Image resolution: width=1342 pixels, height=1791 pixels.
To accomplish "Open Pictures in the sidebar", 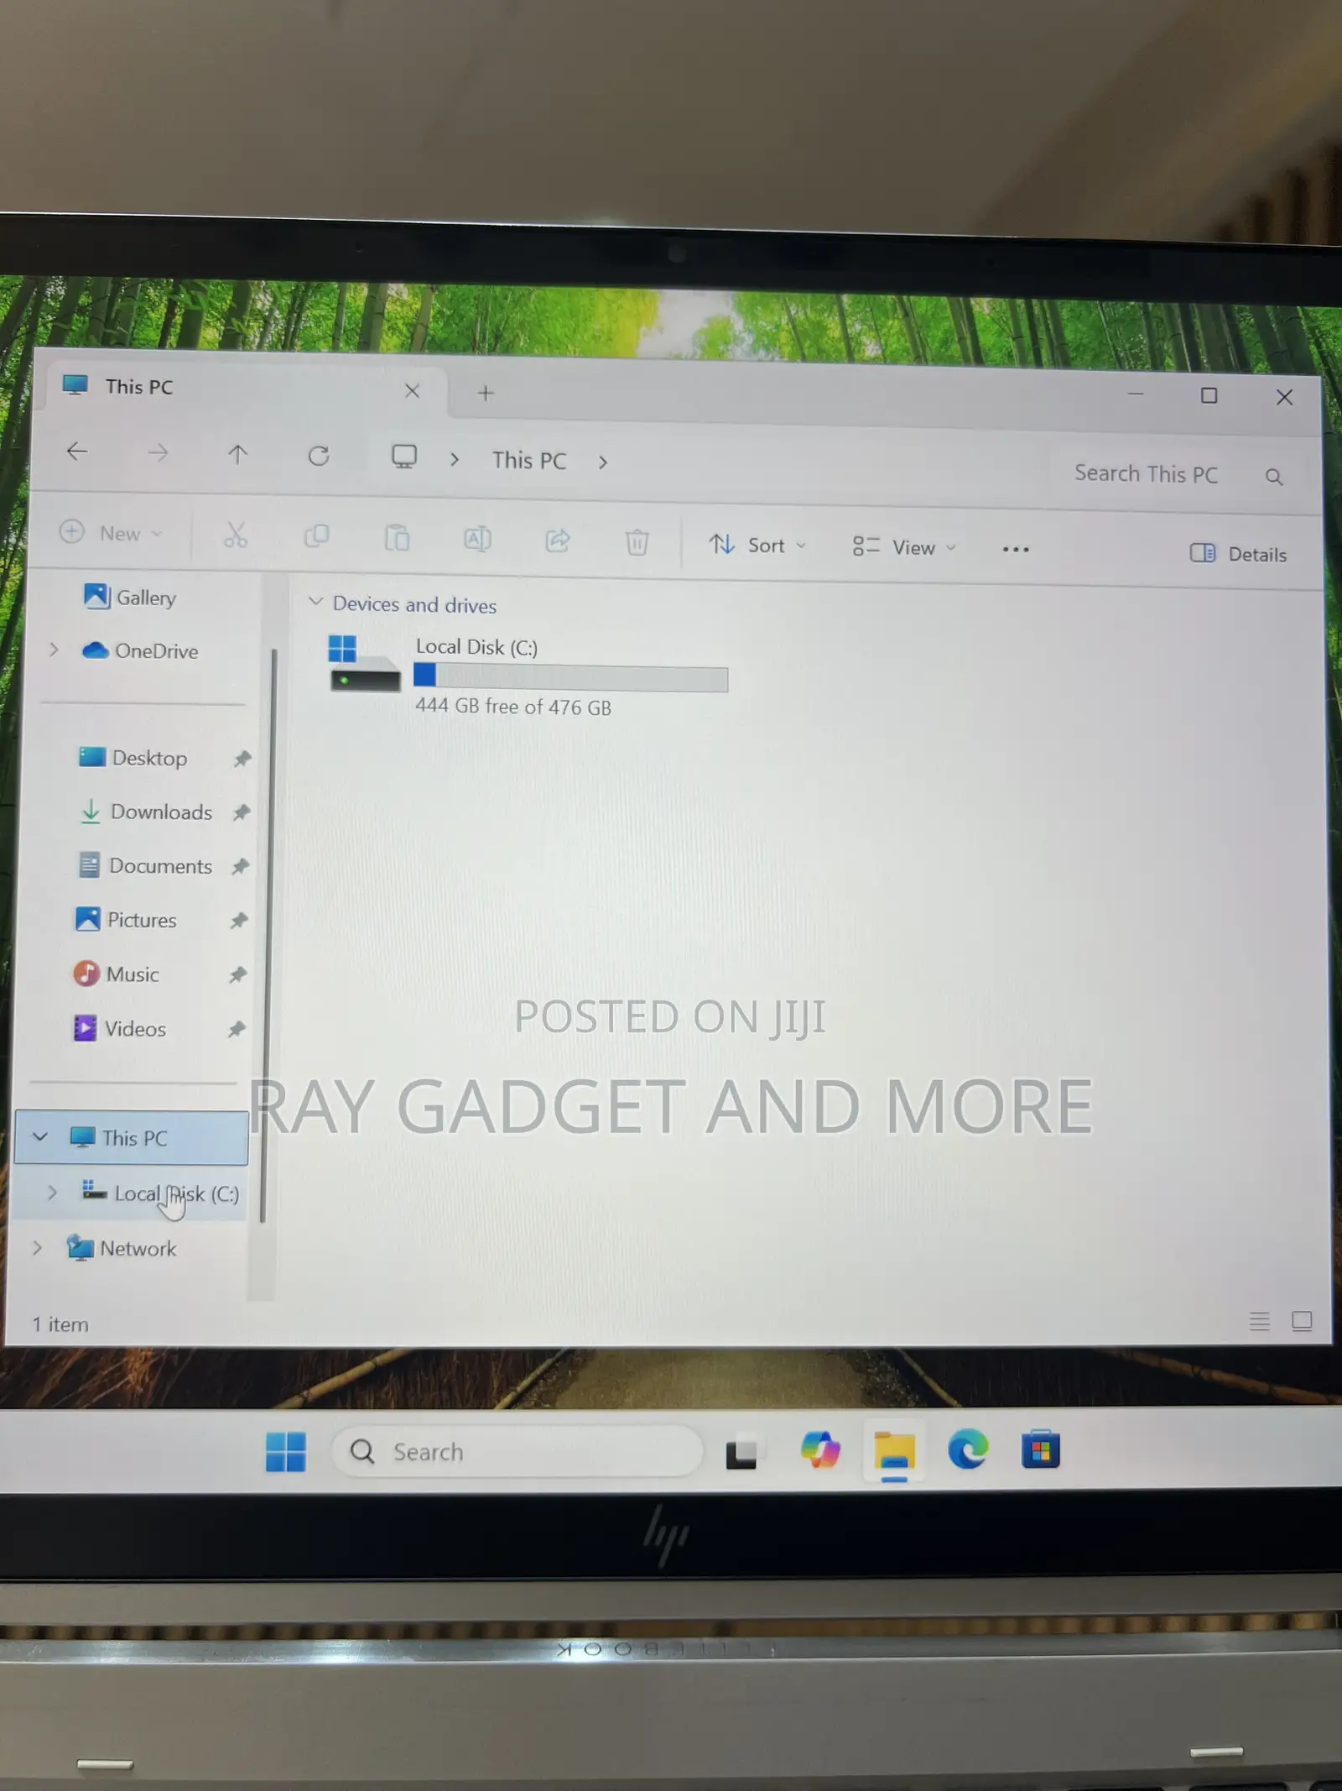I will pos(126,920).
